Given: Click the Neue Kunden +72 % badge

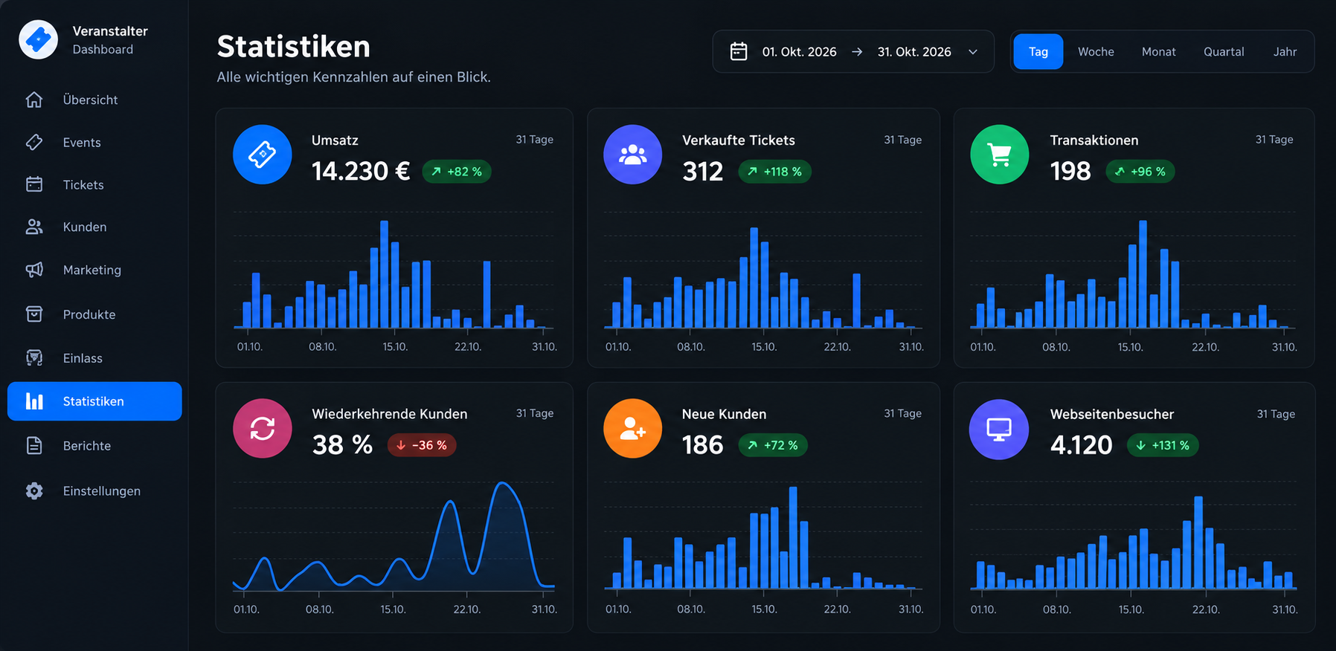Looking at the screenshot, I should (x=773, y=445).
